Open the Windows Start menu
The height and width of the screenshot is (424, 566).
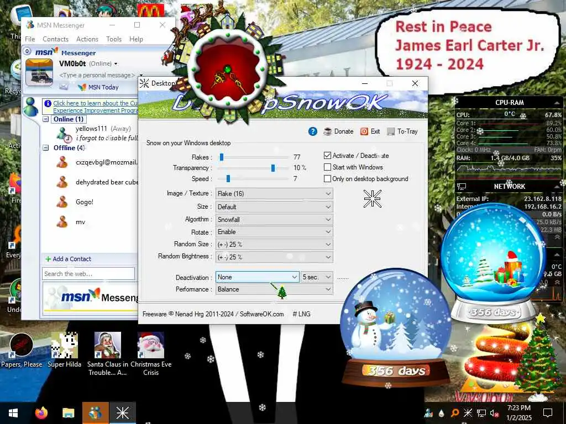13,413
